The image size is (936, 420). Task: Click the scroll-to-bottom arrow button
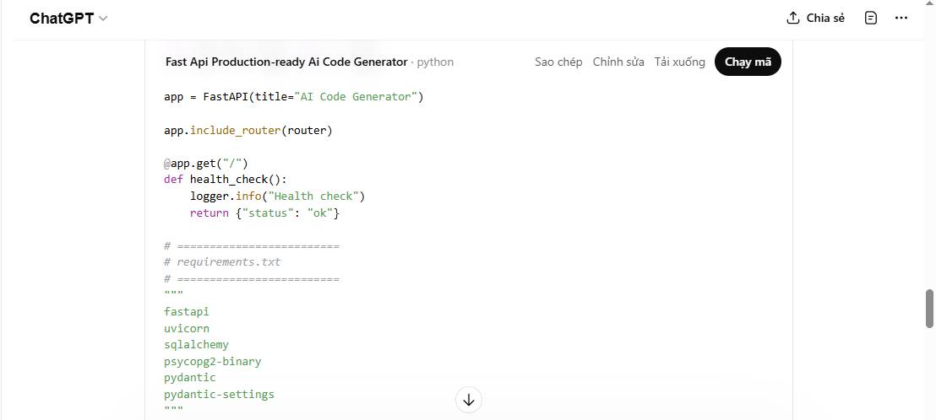click(469, 400)
